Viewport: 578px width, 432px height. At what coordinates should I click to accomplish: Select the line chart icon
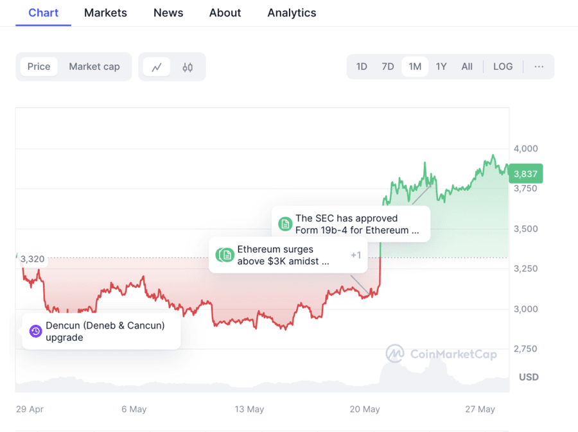point(156,66)
